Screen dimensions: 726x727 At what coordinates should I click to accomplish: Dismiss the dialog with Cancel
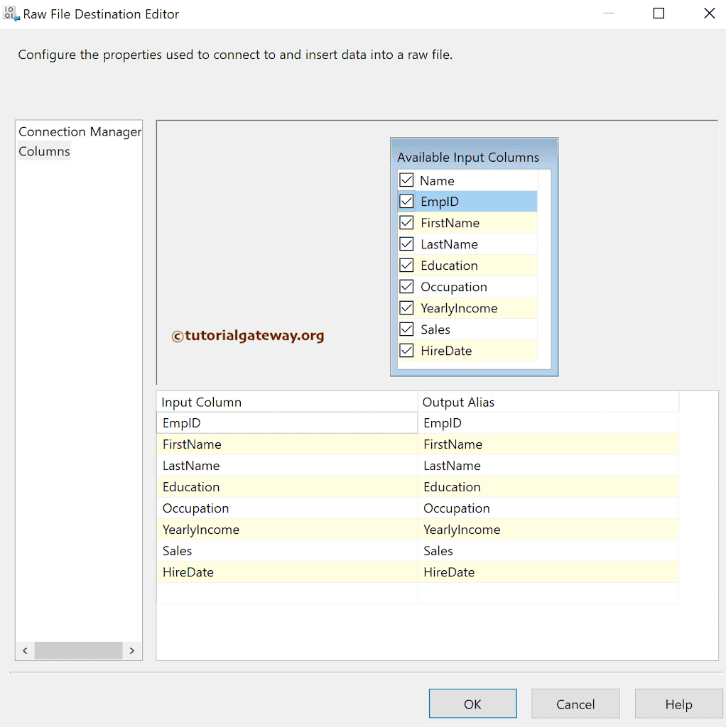(575, 704)
